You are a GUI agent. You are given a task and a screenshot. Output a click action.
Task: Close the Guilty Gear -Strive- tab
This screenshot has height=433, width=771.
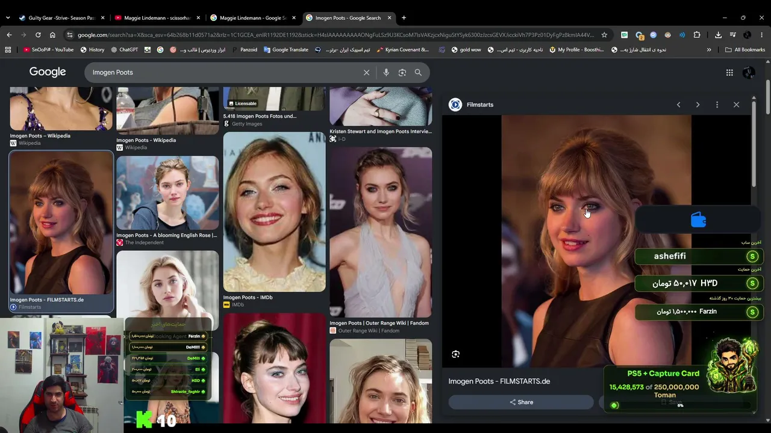click(x=102, y=18)
